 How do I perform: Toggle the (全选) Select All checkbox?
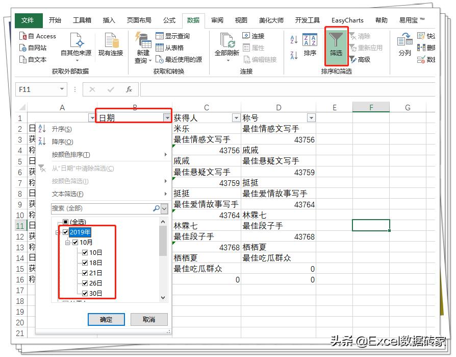click(x=65, y=221)
